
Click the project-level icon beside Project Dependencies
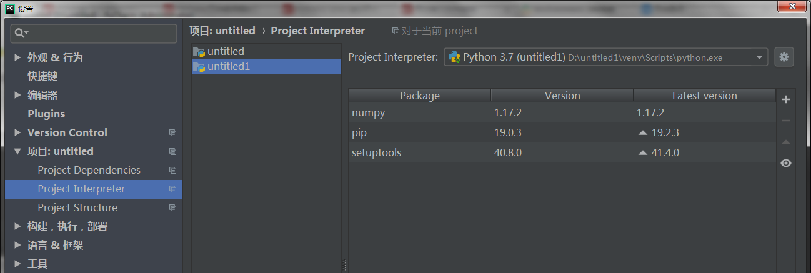pos(172,170)
